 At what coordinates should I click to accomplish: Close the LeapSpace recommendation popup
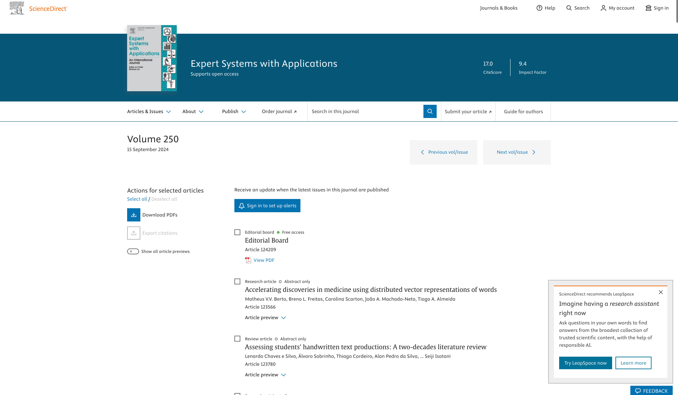pos(661,292)
